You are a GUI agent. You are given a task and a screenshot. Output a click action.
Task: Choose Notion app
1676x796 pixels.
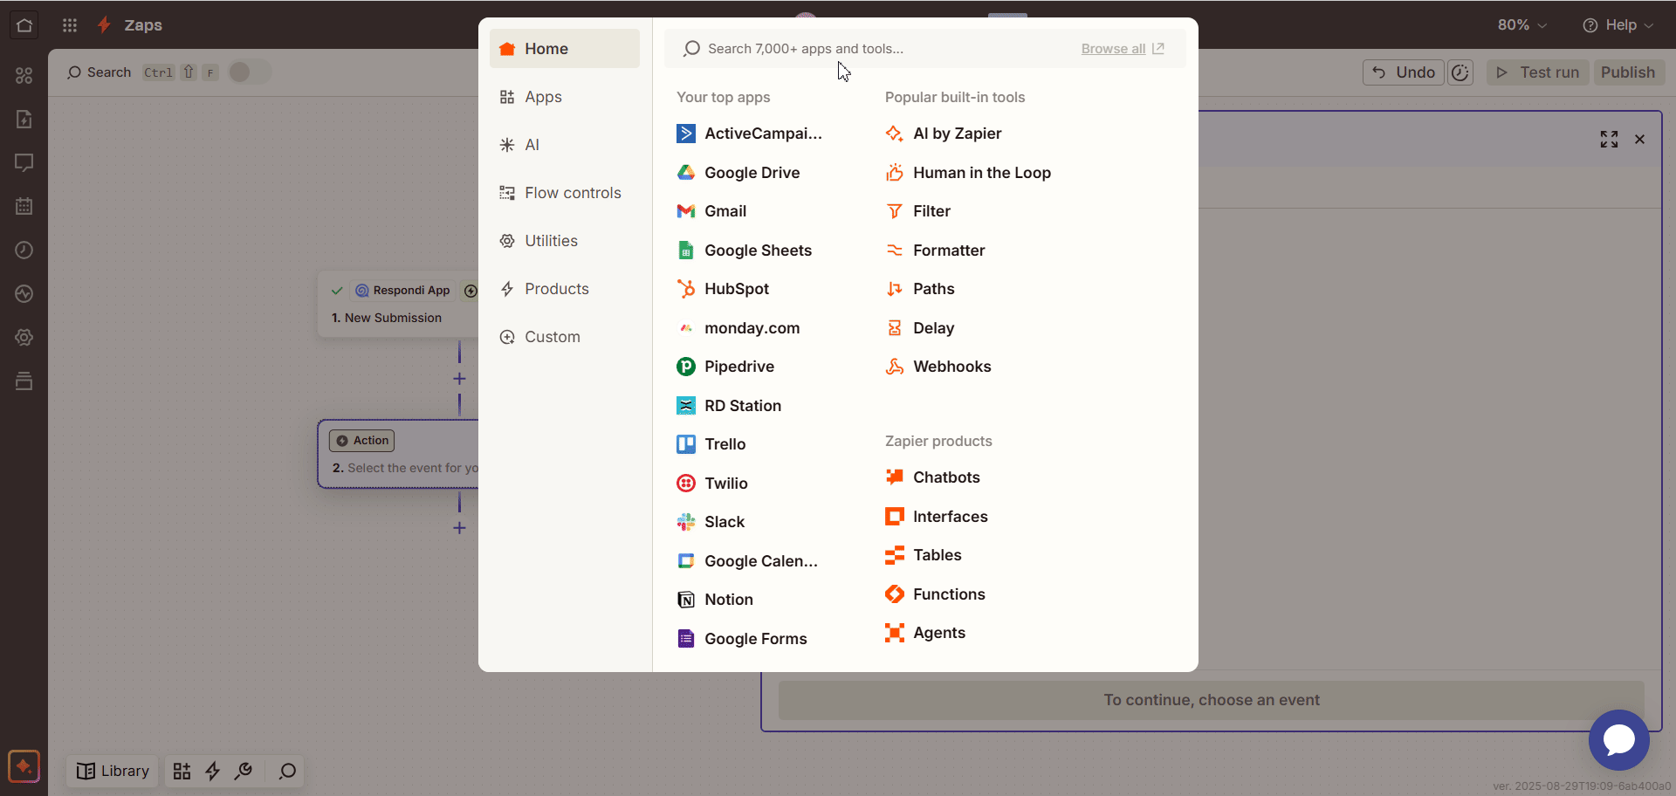pyautogui.click(x=715, y=600)
